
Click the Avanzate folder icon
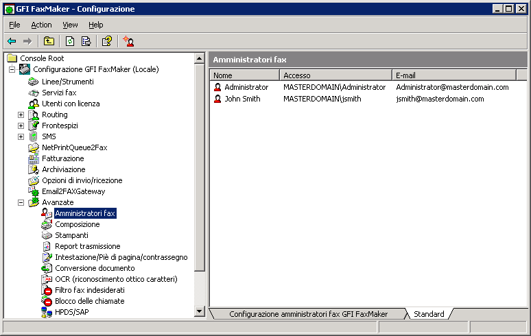click(x=33, y=202)
